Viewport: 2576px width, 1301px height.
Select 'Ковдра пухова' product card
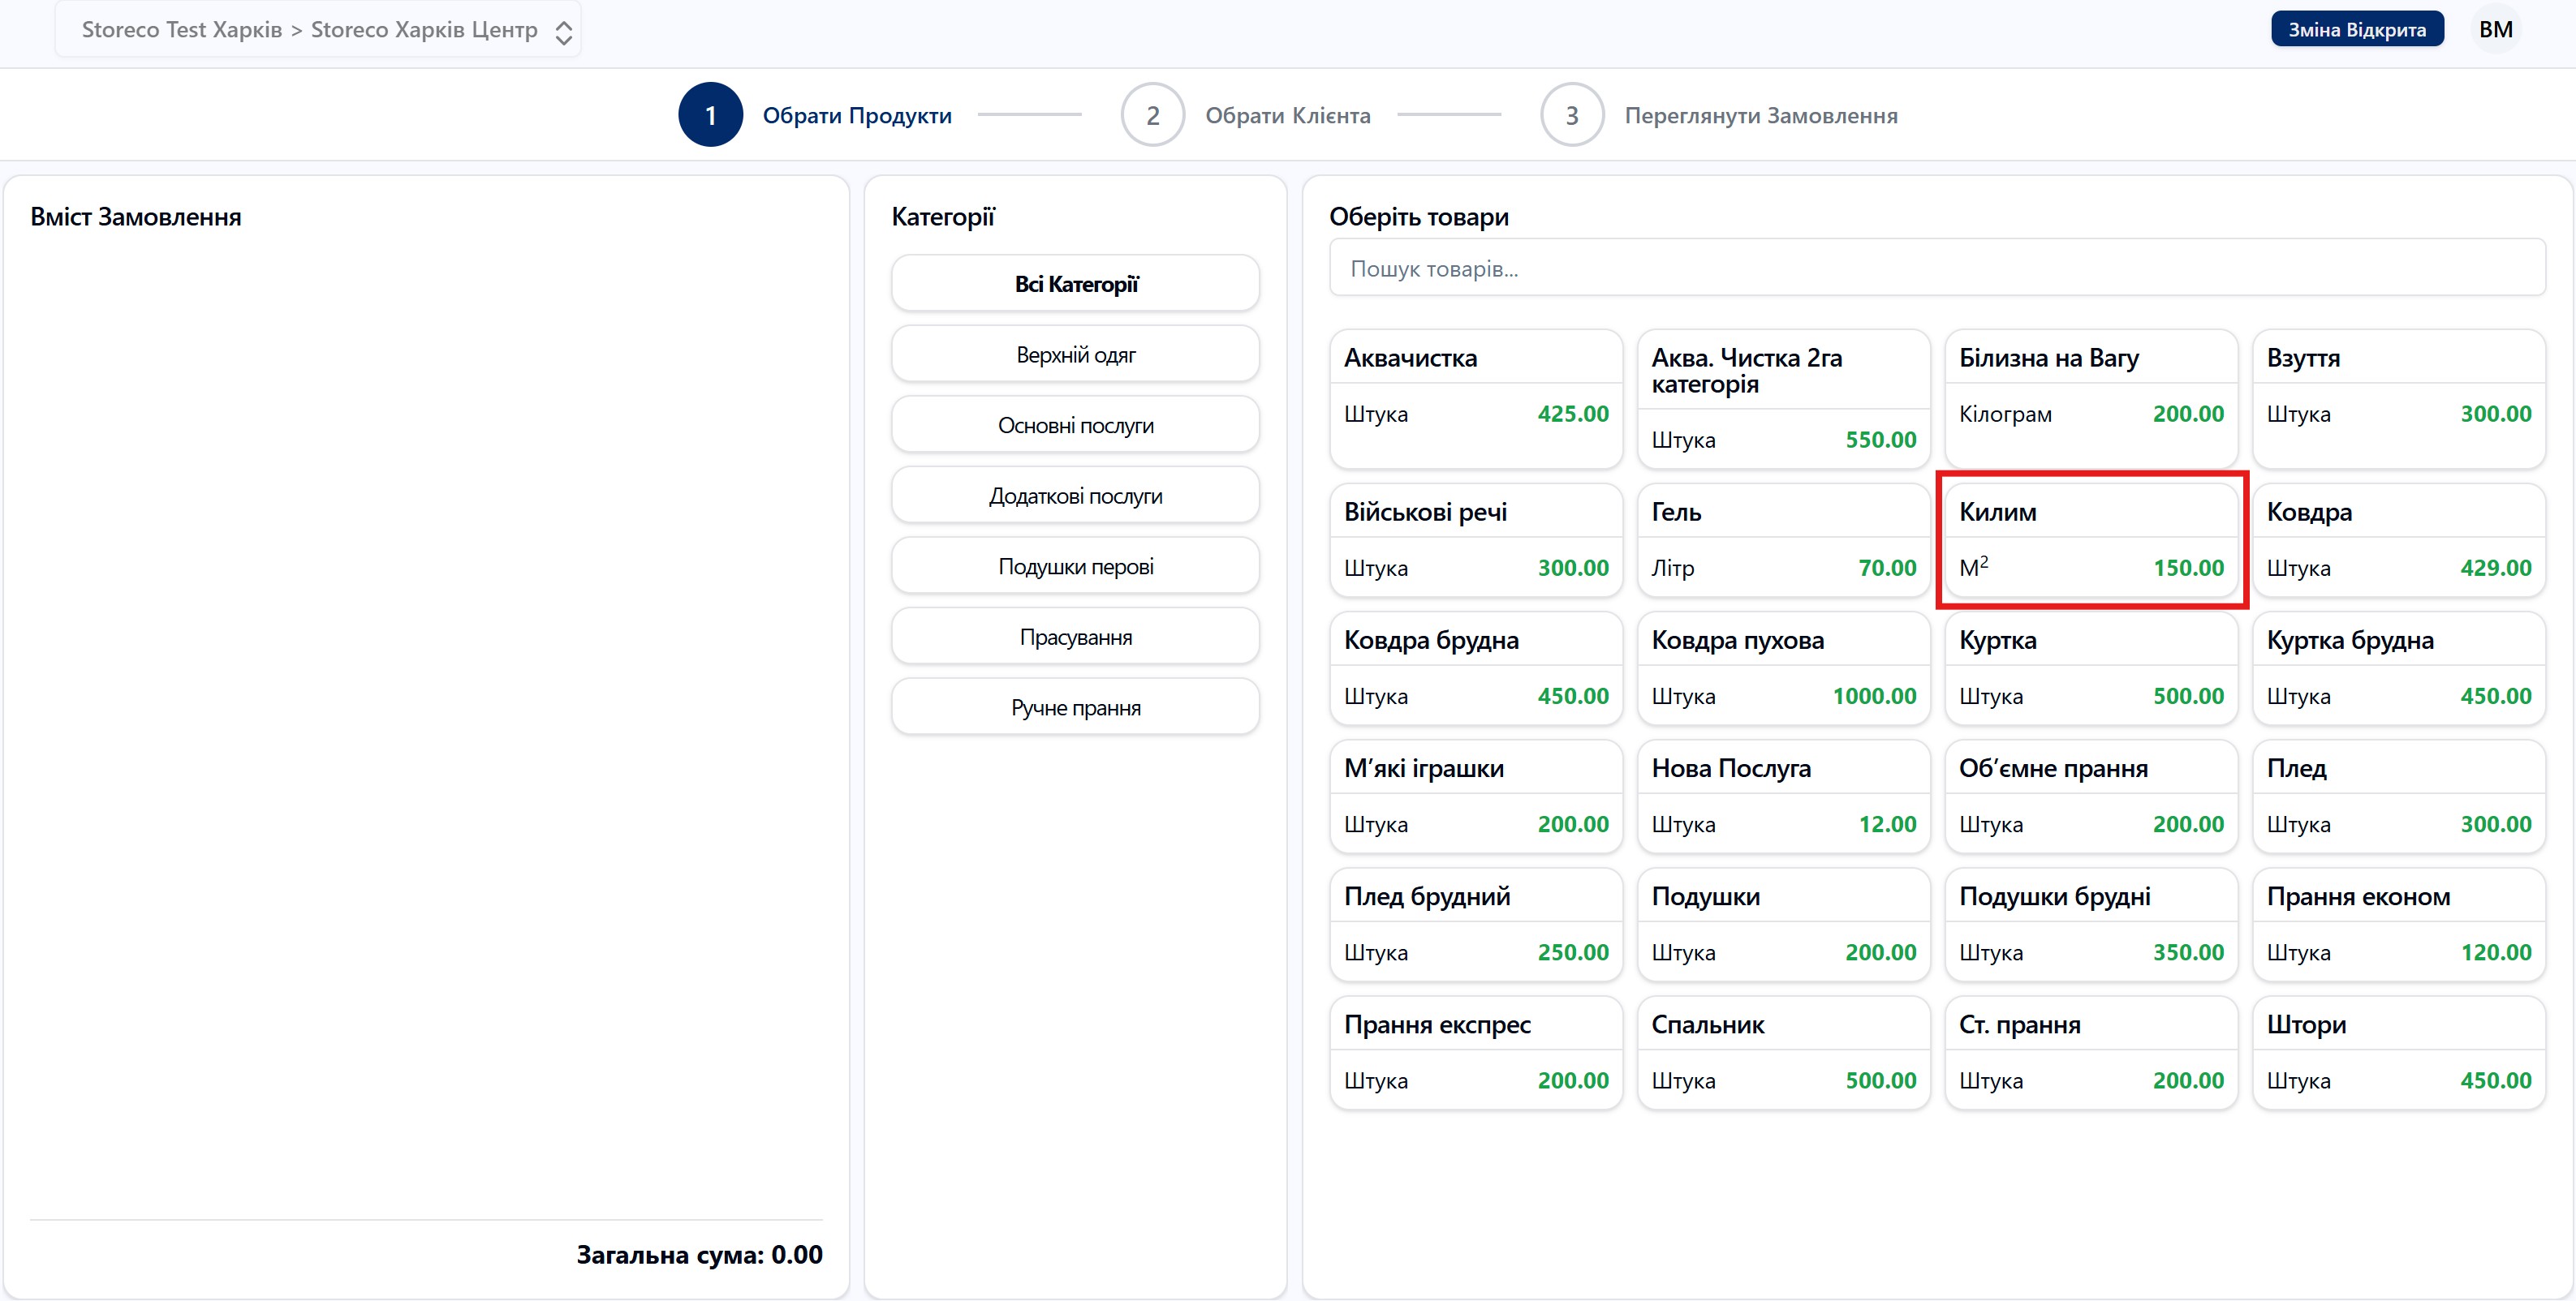coord(1783,668)
